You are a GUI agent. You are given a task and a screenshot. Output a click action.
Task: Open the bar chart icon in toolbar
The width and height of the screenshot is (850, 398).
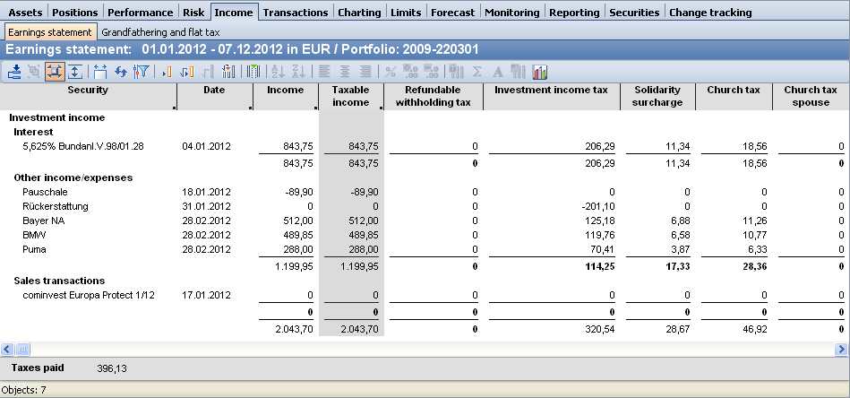pos(540,72)
